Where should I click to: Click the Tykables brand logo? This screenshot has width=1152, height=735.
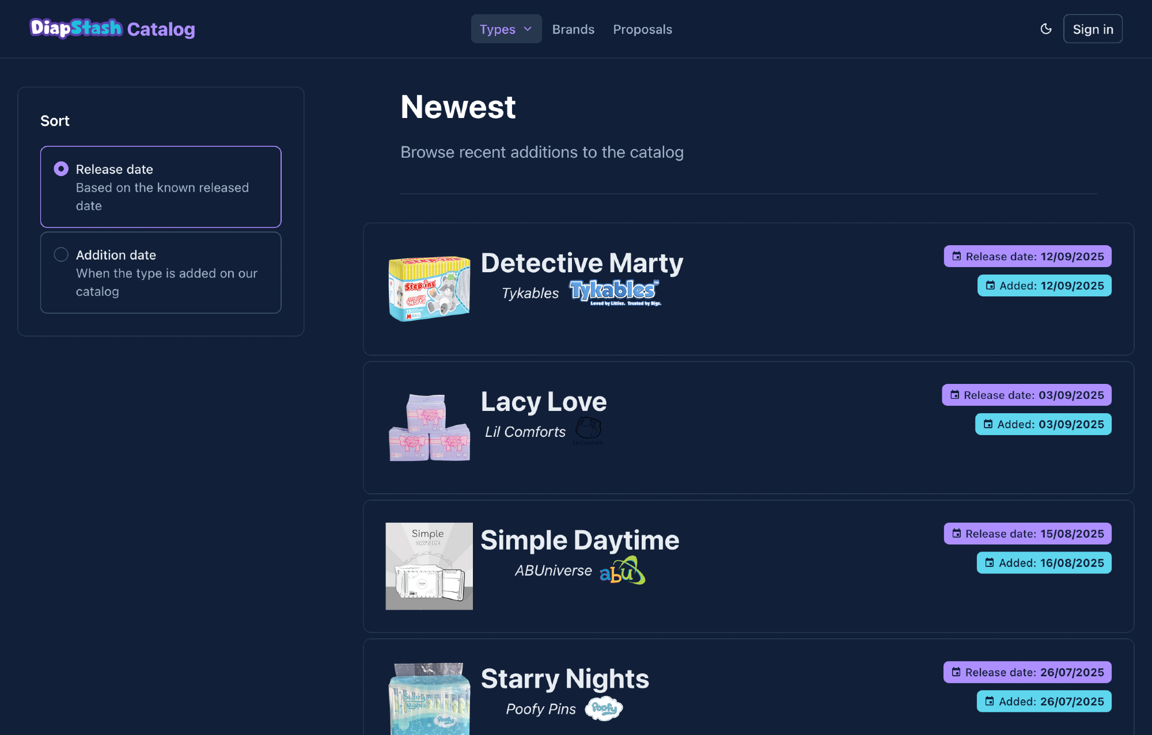pos(615,292)
